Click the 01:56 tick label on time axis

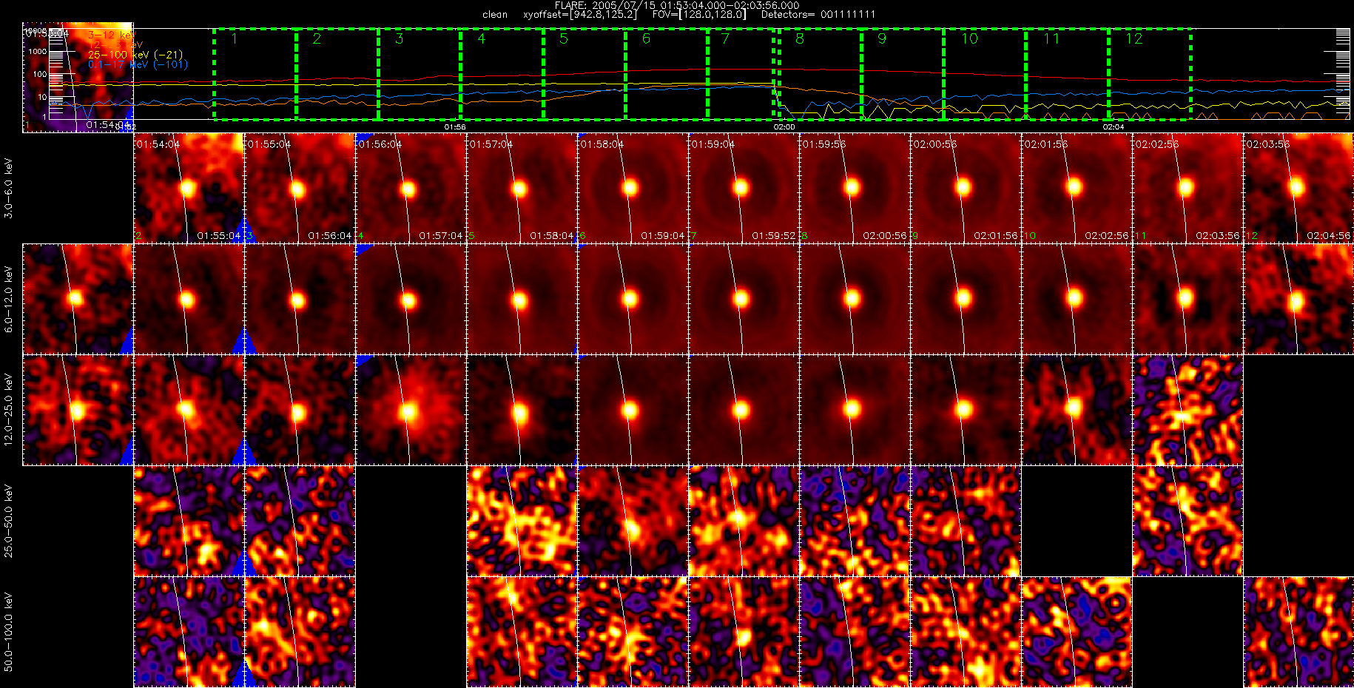[455, 127]
